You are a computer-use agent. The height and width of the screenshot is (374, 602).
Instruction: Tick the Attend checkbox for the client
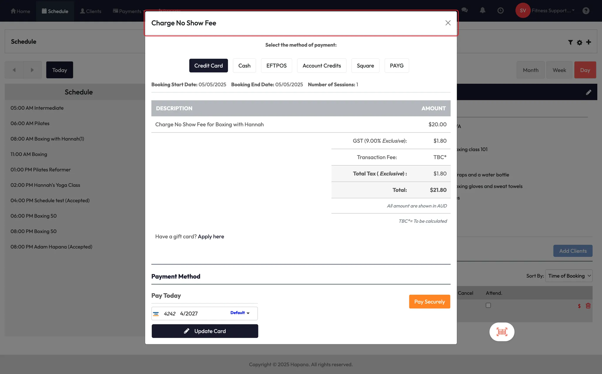tap(488, 305)
